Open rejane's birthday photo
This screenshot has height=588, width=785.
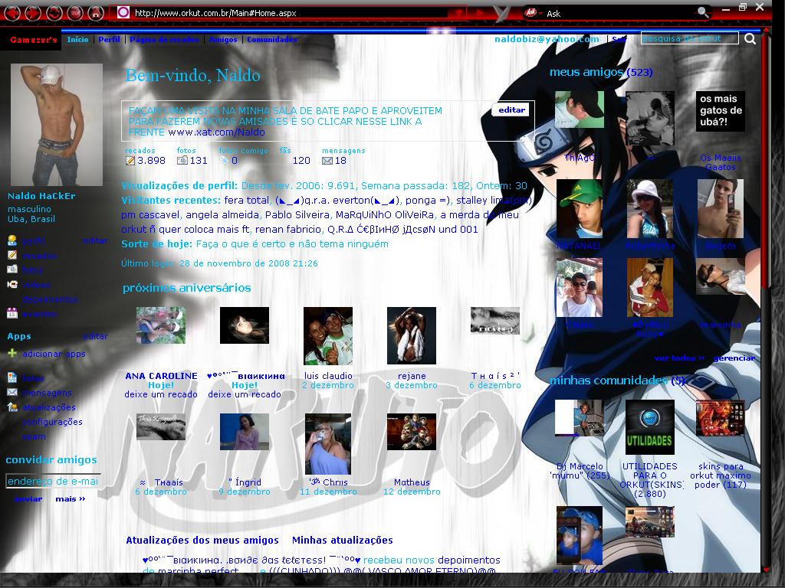coord(412,336)
